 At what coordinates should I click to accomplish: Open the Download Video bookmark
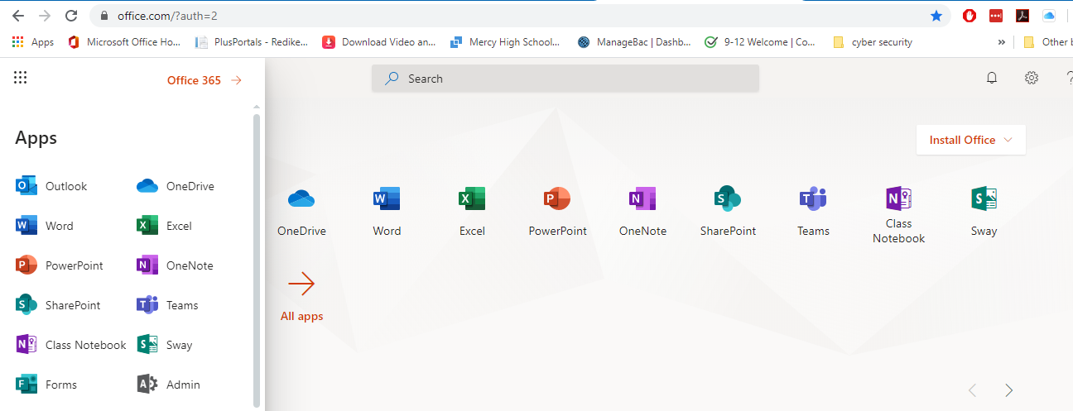[379, 42]
